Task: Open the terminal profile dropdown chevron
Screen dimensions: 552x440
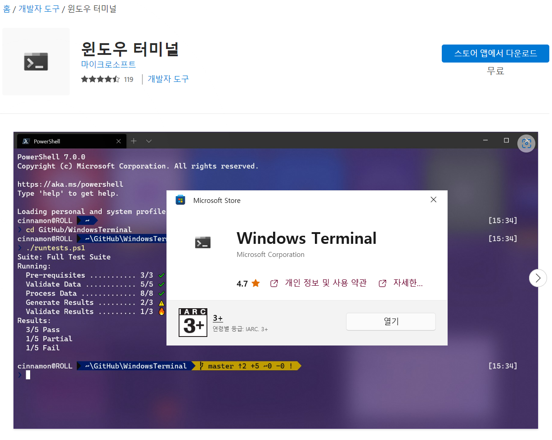Action: (x=149, y=141)
